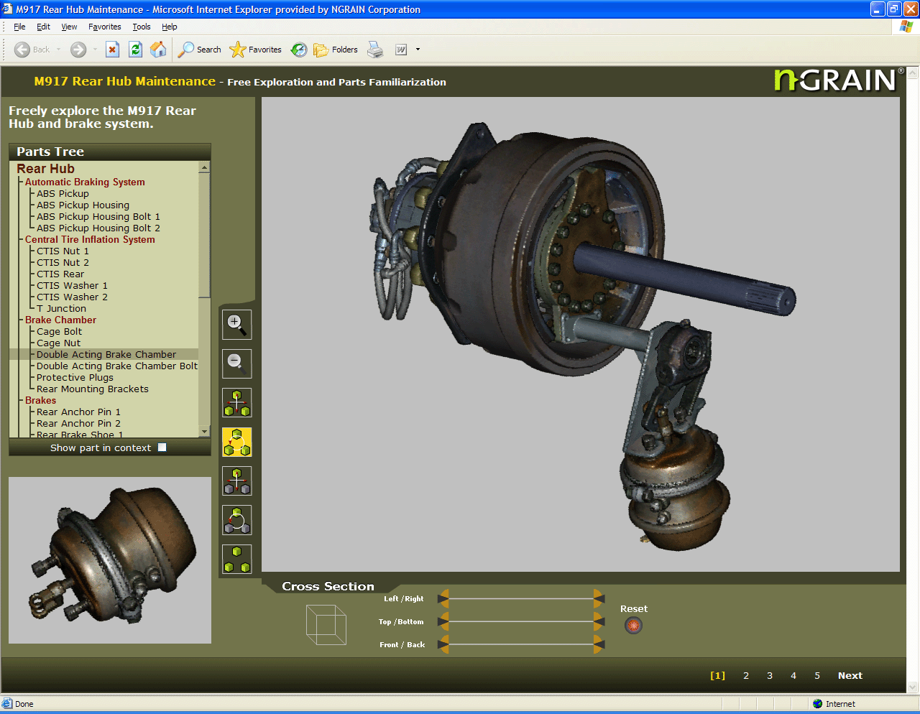920x714 pixels.
Task: Go to page 3 of the lesson
Action: [x=770, y=676]
